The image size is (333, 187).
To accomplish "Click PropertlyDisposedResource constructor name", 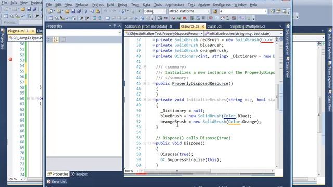I will (x=200, y=83).
